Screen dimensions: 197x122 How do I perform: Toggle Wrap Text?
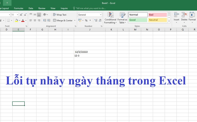point(60,15)
